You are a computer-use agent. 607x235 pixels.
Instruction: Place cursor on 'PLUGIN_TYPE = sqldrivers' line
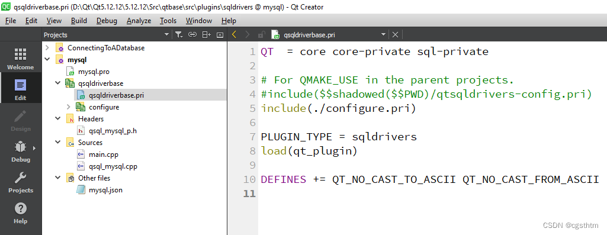coord(339,137)
